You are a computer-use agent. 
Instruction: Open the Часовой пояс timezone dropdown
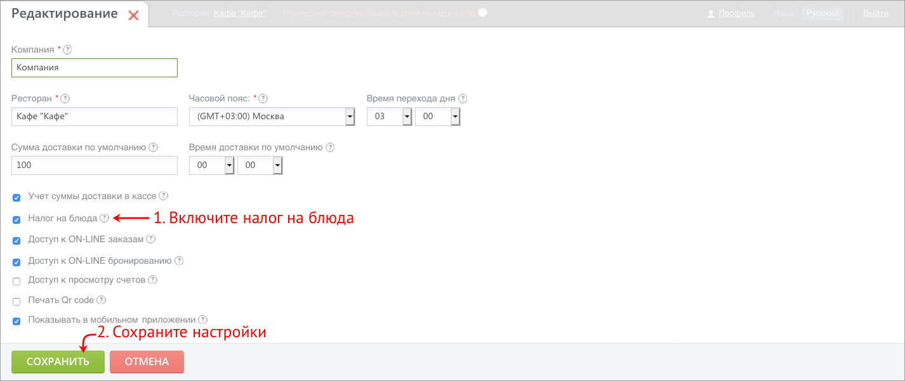click(272, 117)
